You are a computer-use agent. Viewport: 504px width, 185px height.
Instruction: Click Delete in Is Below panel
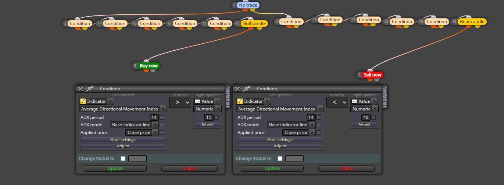pyautogui.click(x=347, y=168)
